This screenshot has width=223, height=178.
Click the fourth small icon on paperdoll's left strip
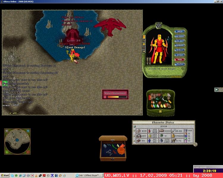point(144,48)
